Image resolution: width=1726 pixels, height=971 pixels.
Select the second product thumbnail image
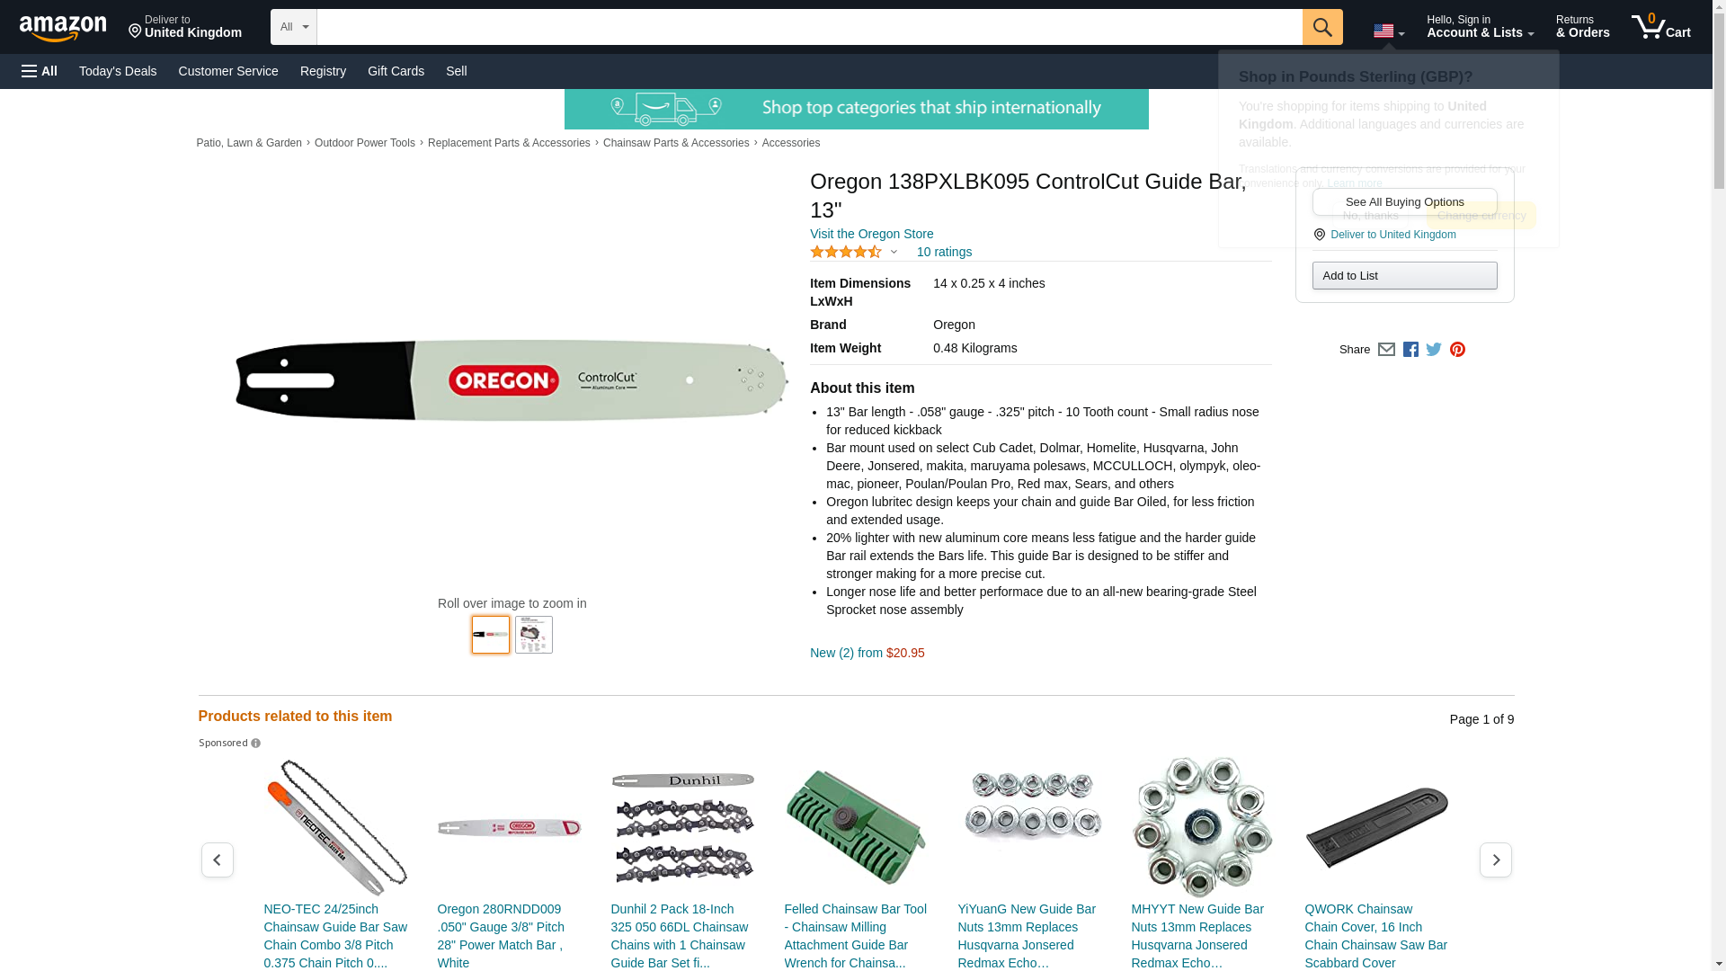pyautogui.click(x=534, y=635)
